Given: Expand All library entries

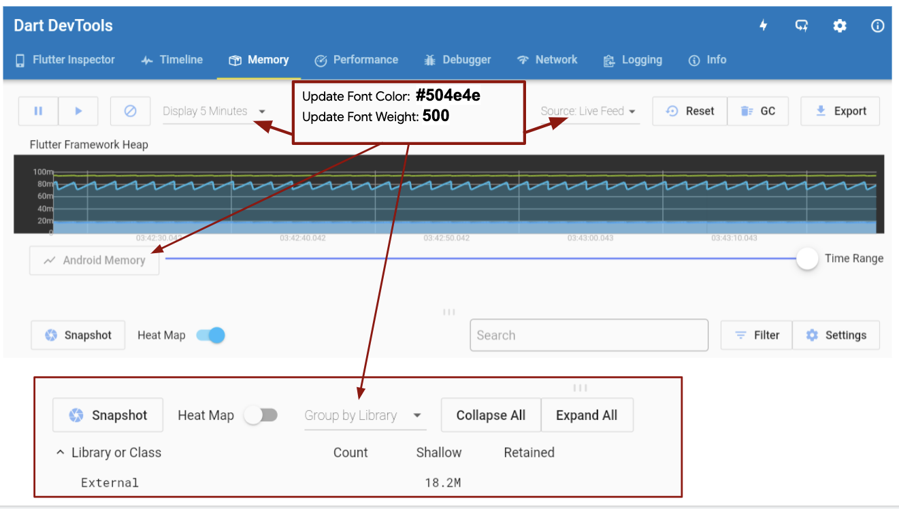Looking at the screenshot, I should pos(587,415).
